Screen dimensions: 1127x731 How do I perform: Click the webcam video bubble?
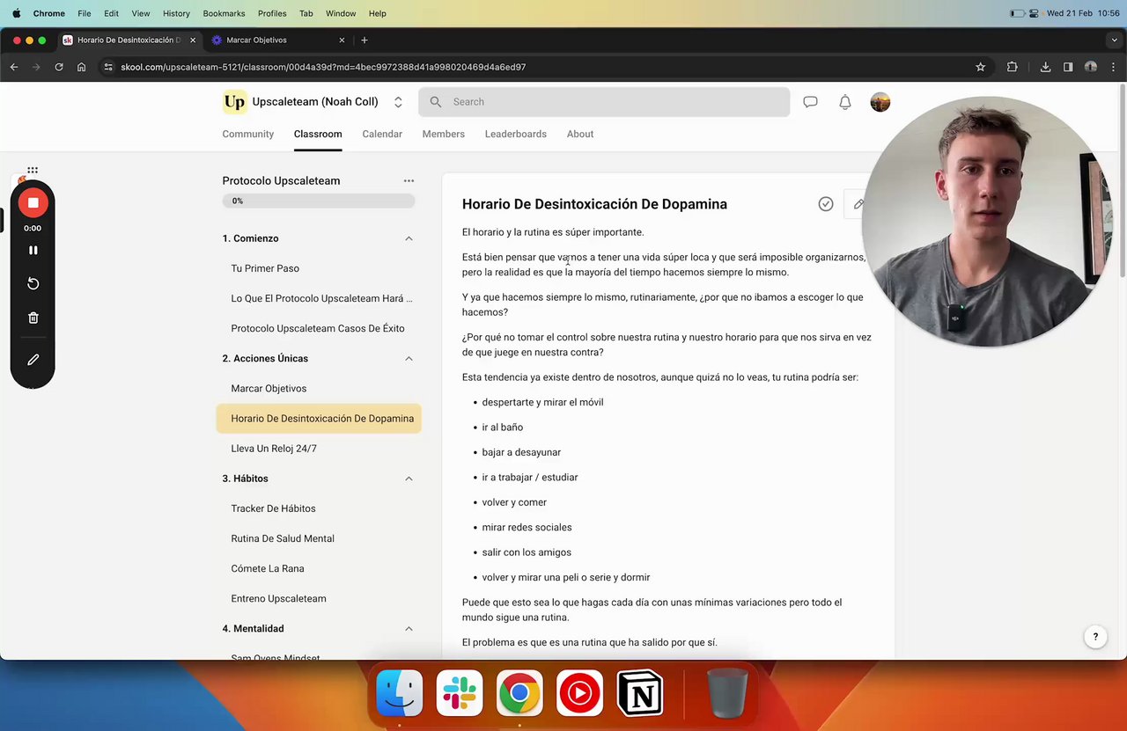[986, 221]
